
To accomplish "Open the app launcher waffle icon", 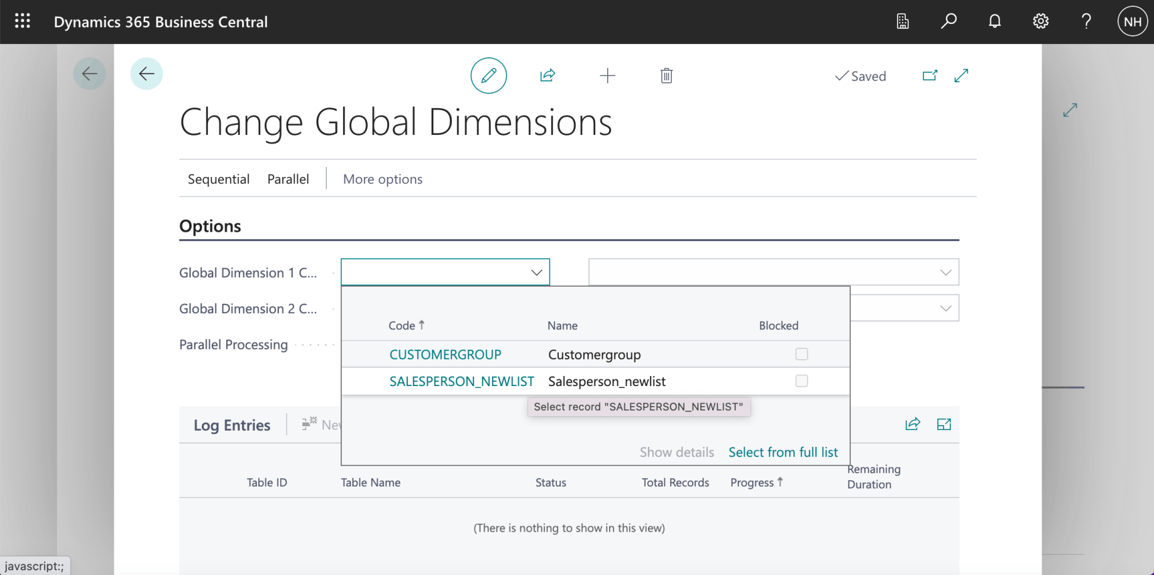I will coord(23,21).
